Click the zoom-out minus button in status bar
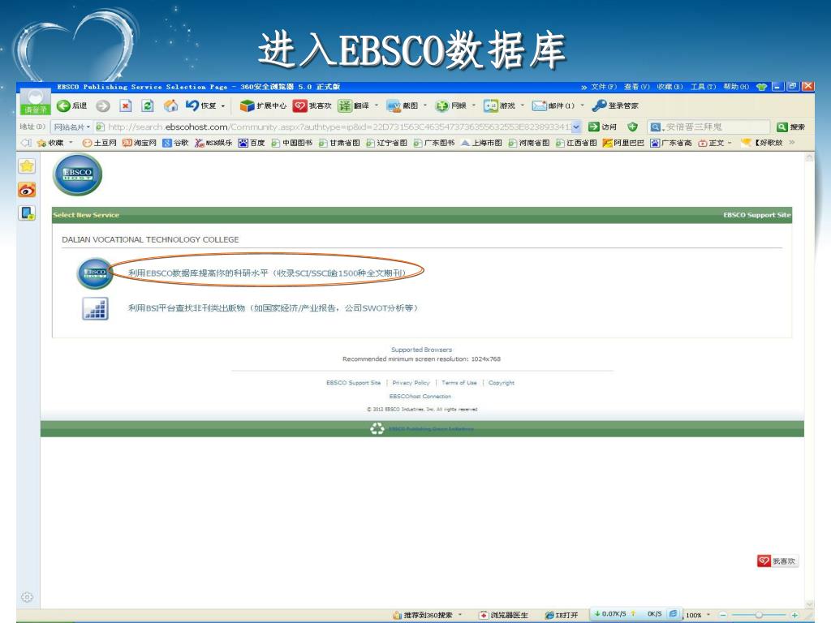 click(723, 615)
